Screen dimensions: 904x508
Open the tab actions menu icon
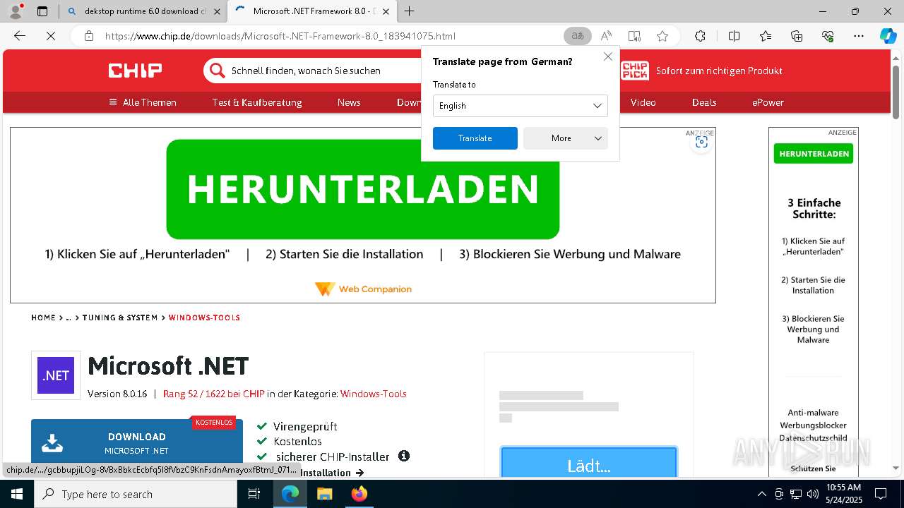click(42, 11)
